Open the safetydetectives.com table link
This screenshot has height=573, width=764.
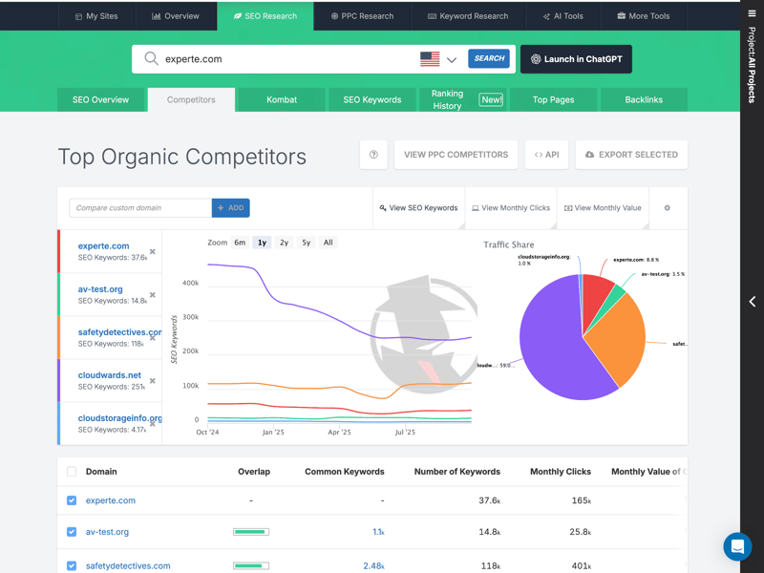point(128,565)
